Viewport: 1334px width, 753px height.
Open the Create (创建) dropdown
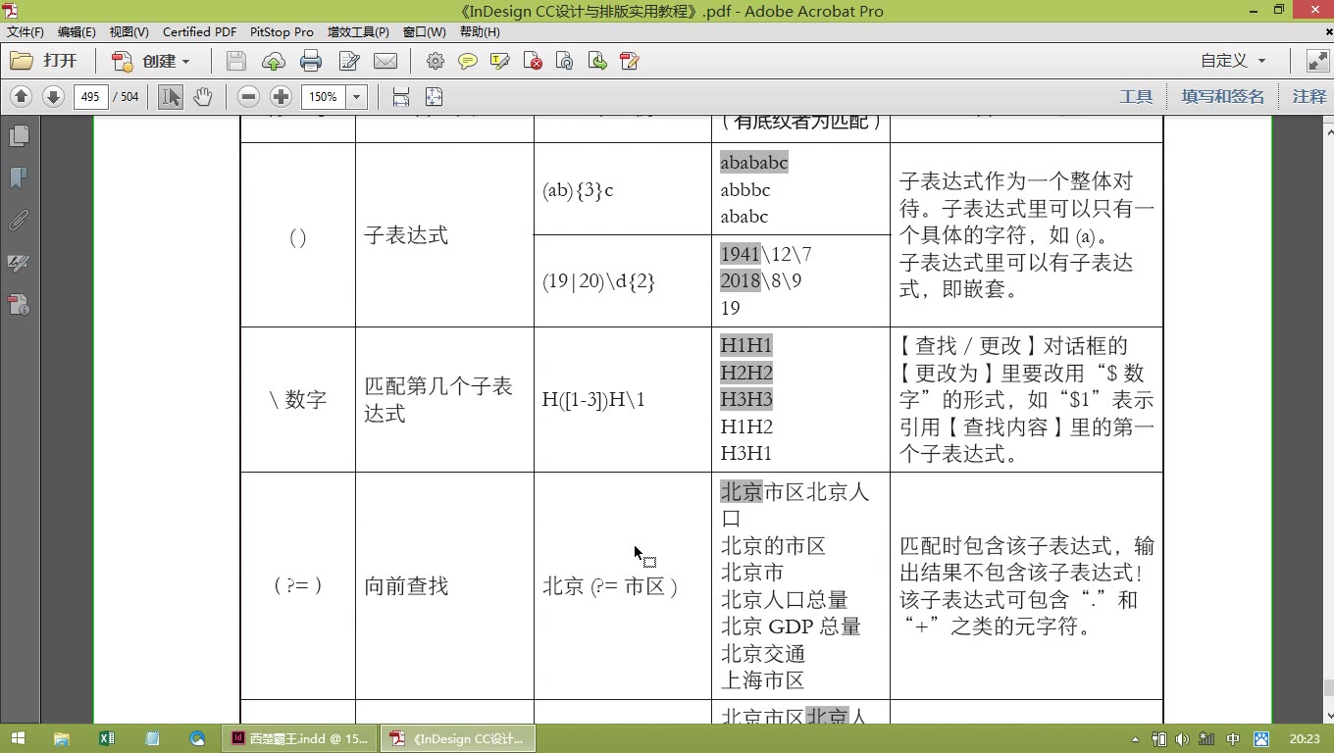(x=150, y=61)
